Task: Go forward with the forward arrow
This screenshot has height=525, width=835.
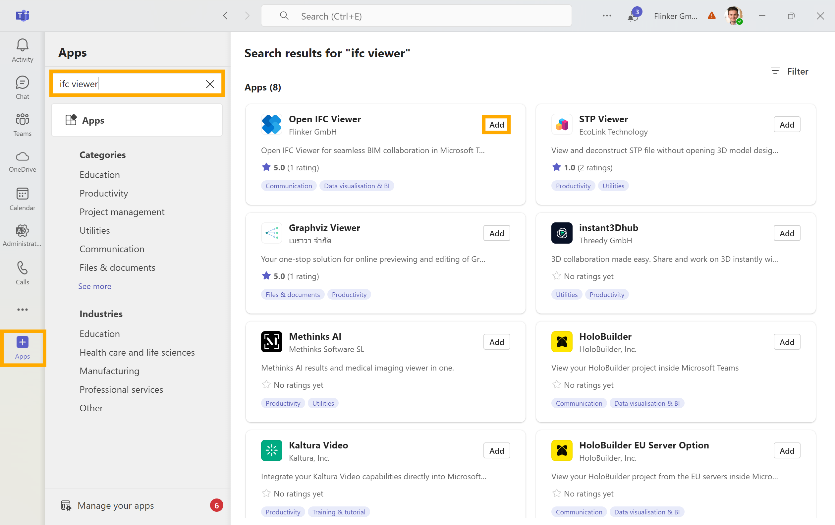Action: tap(247, 16)
